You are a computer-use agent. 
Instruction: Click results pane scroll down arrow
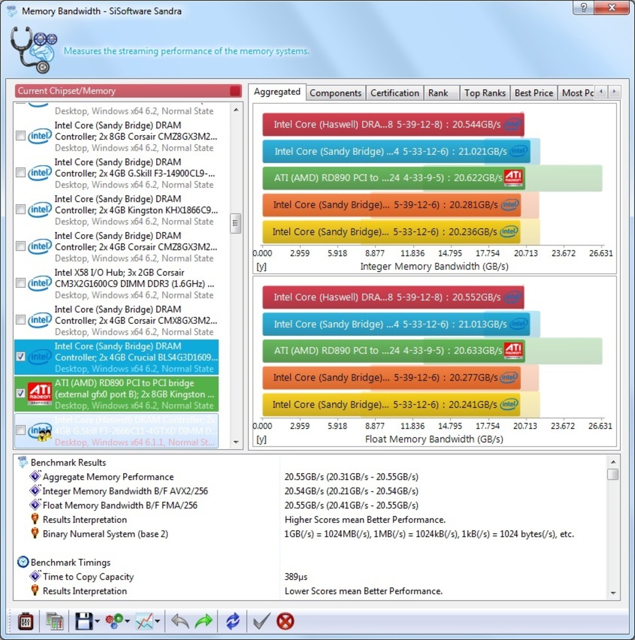click(613, 593)
